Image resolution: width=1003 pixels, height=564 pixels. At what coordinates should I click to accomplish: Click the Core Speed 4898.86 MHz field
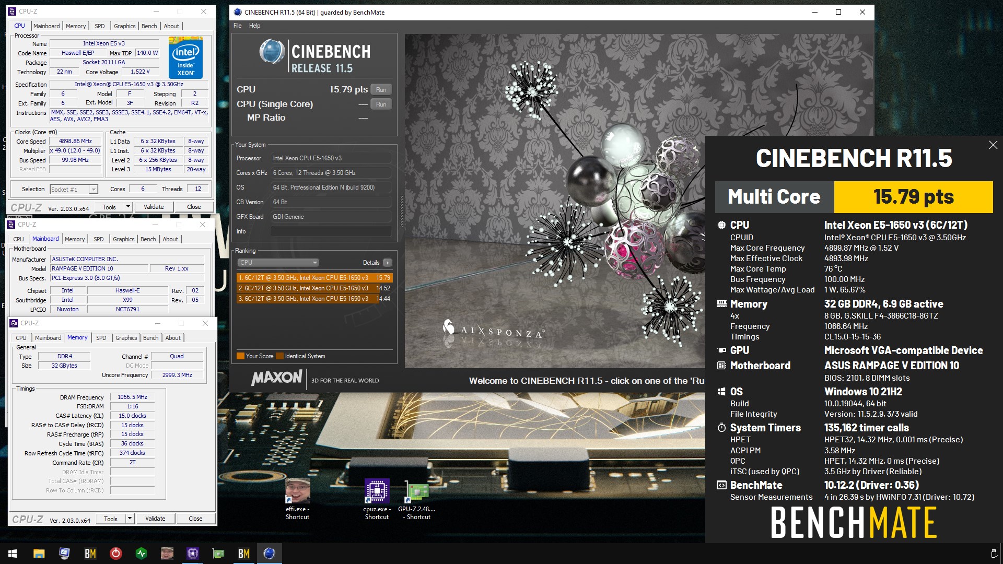(x=76, y=142)
